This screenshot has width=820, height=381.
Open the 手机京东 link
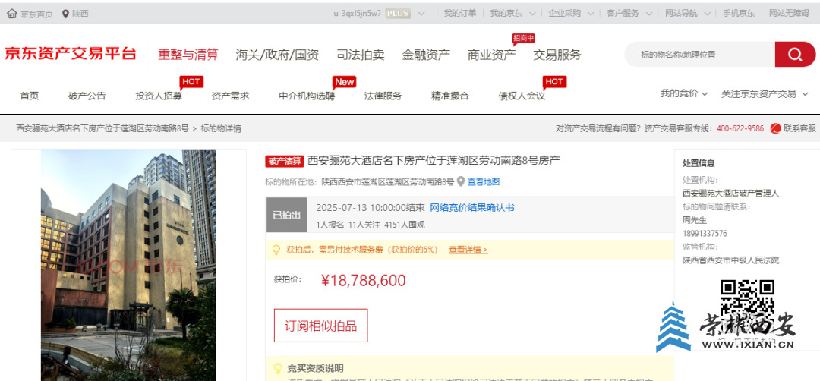tap(739, 14)
